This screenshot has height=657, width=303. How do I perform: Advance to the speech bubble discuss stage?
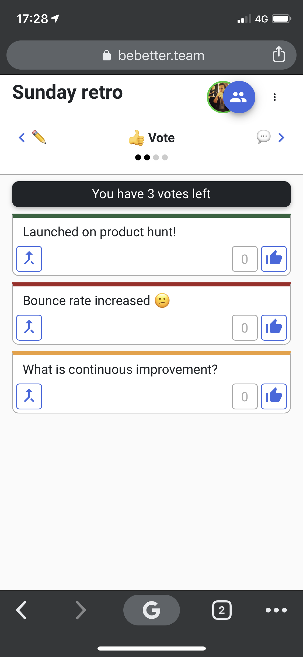263,137
